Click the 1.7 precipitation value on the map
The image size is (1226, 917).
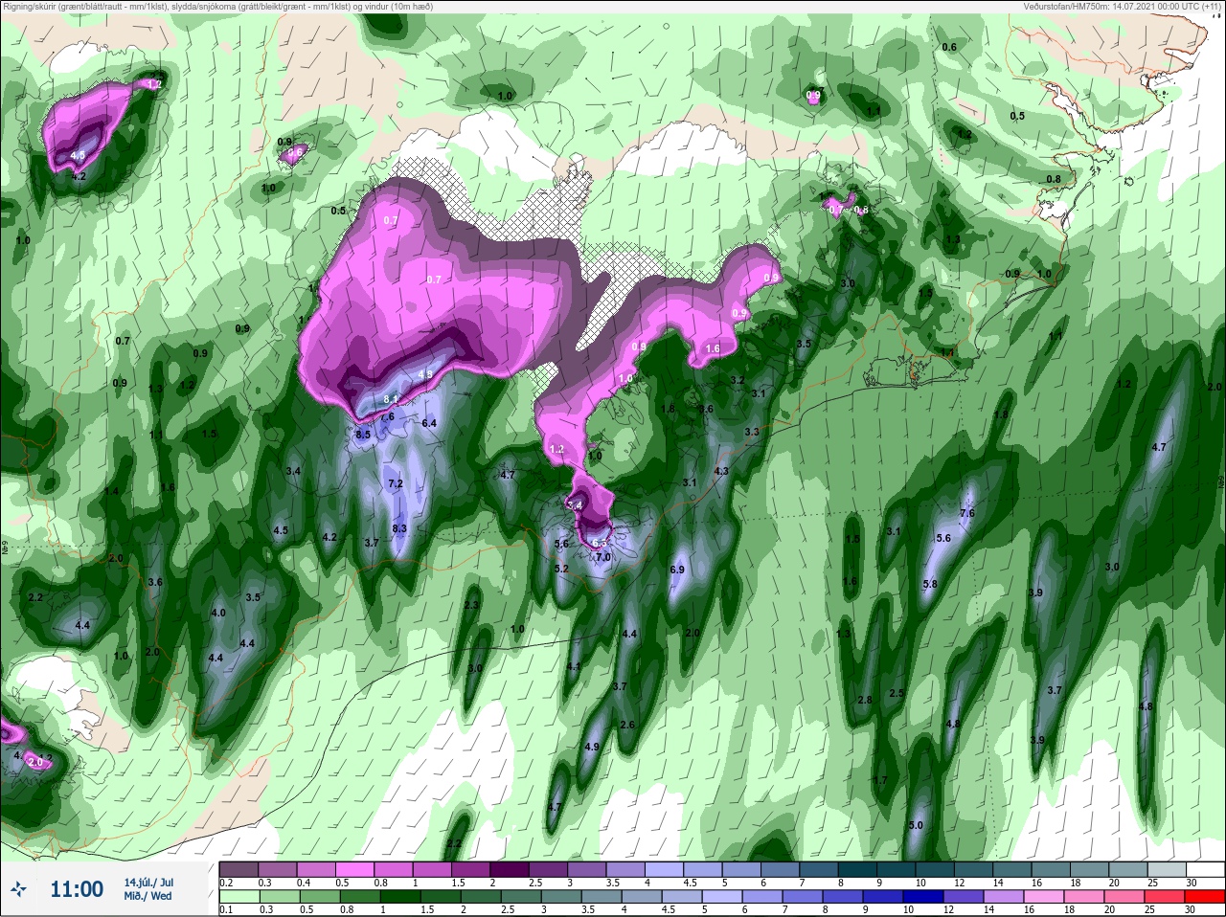880,780
